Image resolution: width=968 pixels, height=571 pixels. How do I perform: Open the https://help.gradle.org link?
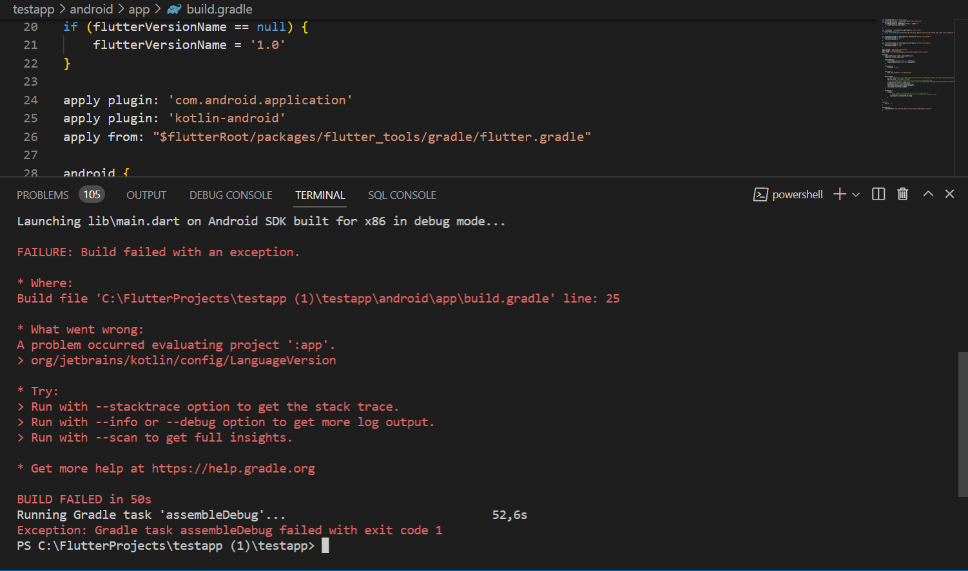pyautogui.click(x=233, y=468)
